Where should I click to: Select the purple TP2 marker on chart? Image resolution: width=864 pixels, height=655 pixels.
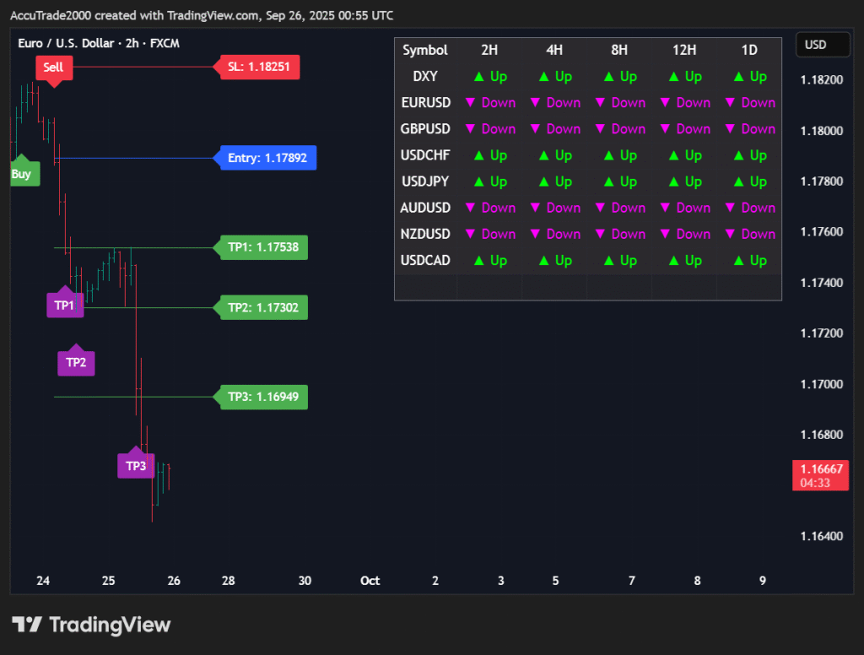tap(76, 362)
